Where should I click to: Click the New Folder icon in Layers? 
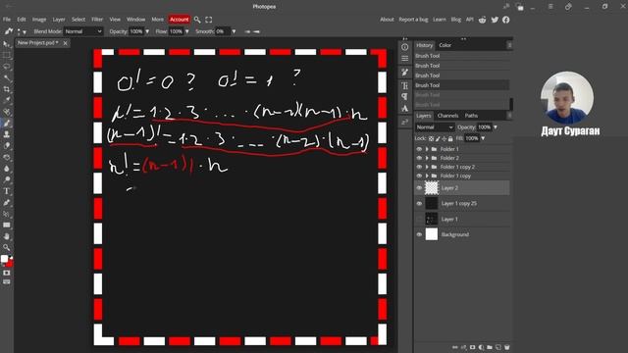tap(490, 347)
